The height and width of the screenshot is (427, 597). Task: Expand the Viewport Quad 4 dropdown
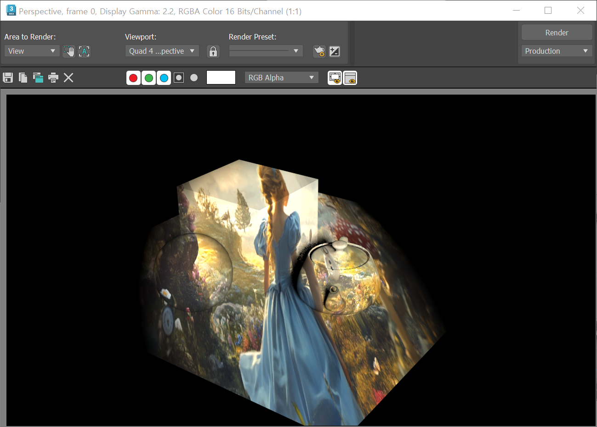162,51
